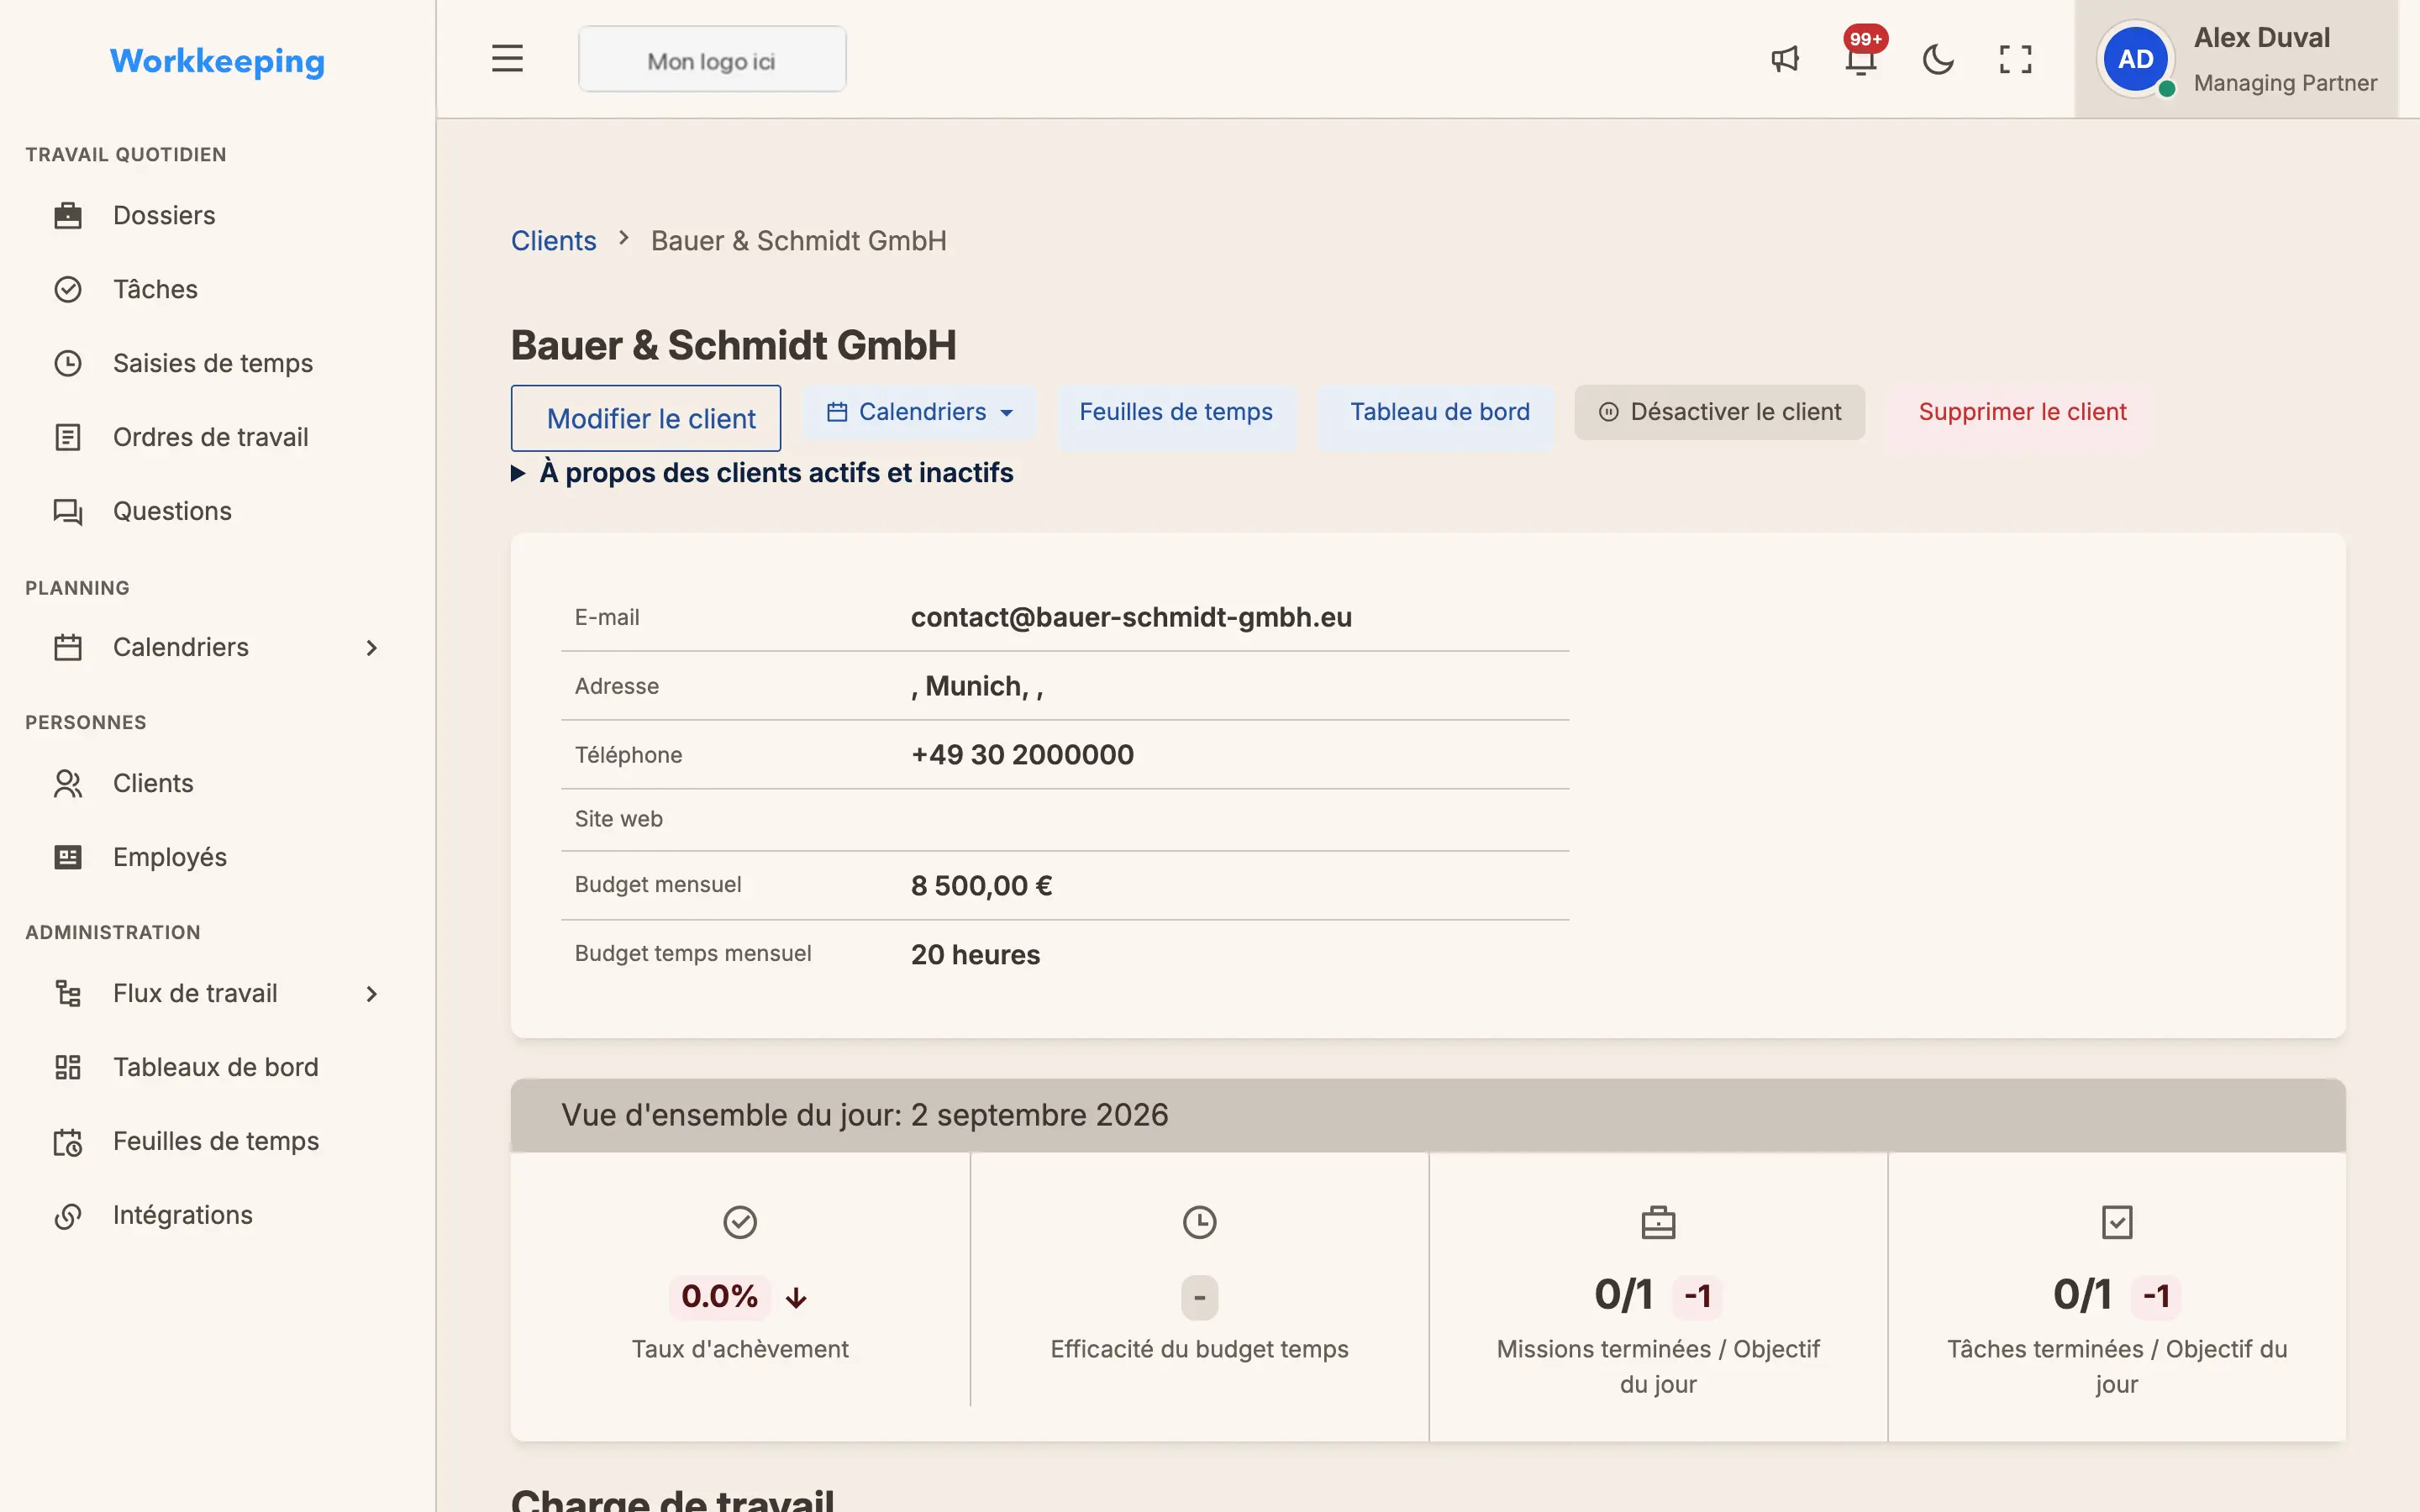Click the Ordres de travail document icon
The image size is (2420, 1512).
(68, 437)
